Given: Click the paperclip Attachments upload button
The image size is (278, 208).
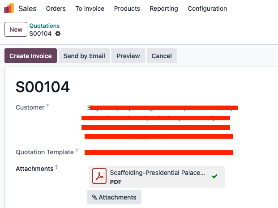Looking at the screenshot, I should [x=114, y=197].
